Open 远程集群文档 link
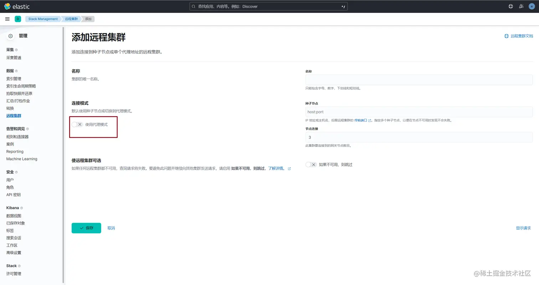 point(519,36)
